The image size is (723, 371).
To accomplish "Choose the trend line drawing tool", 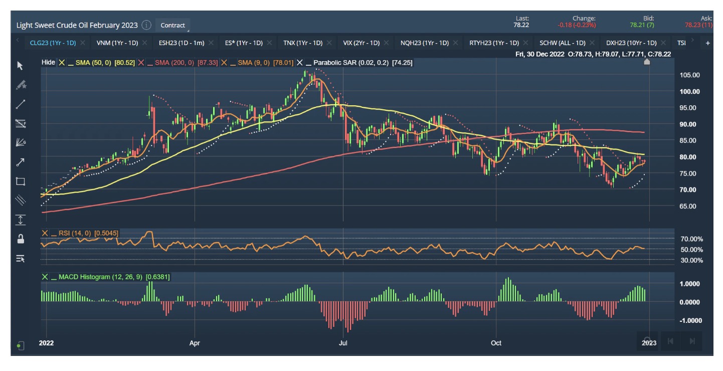I will (x=20, y=104).
